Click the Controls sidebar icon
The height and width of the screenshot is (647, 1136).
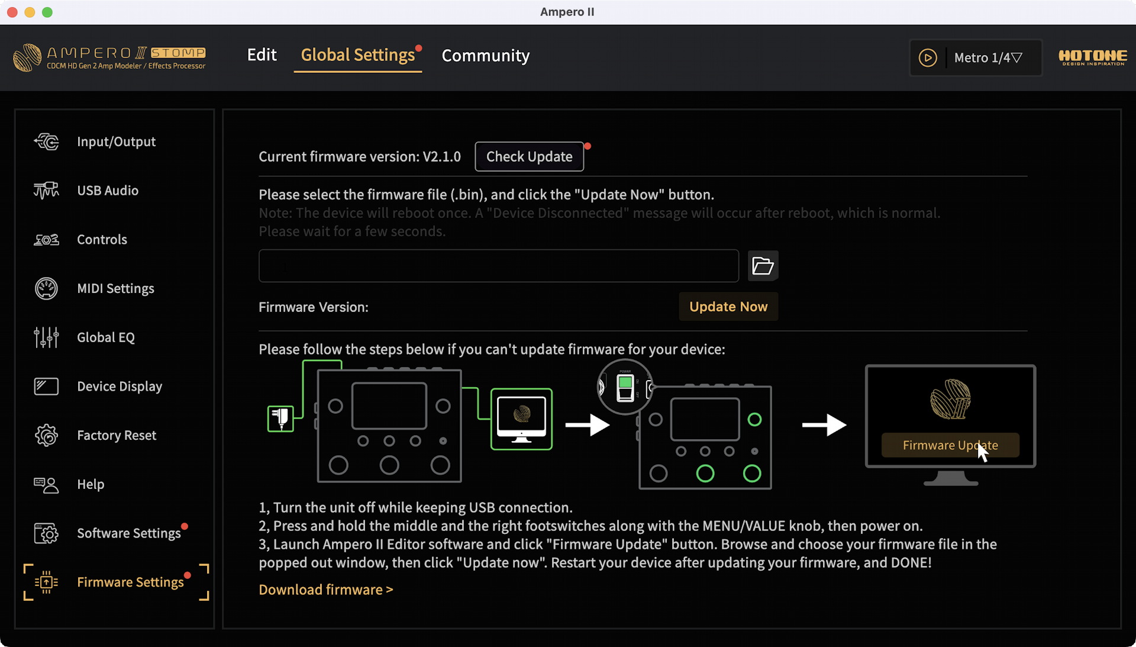click(x=46, y=240)
